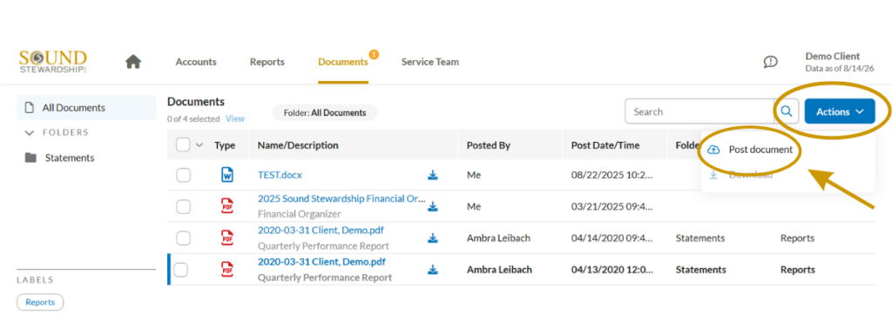This screenshot has width=892, height=335.
Task: Open the TEST.docx document link
Action: pos(280,175)
